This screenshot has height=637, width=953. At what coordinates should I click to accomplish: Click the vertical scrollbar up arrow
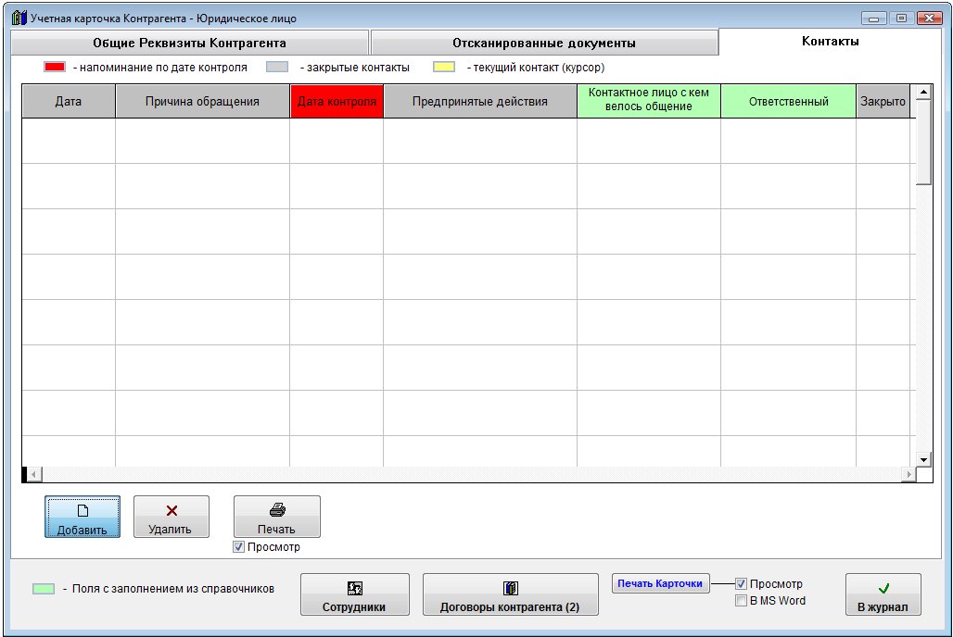pyautogui.click(x=924, y=93)
